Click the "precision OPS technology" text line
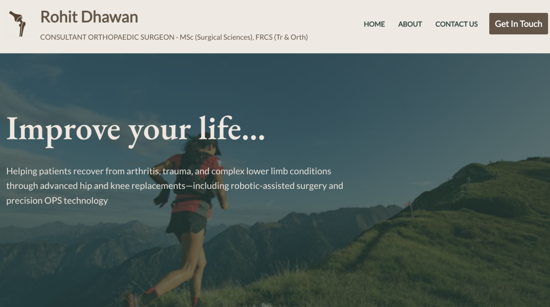Screen dimensions: 550x307 [57, 200]
